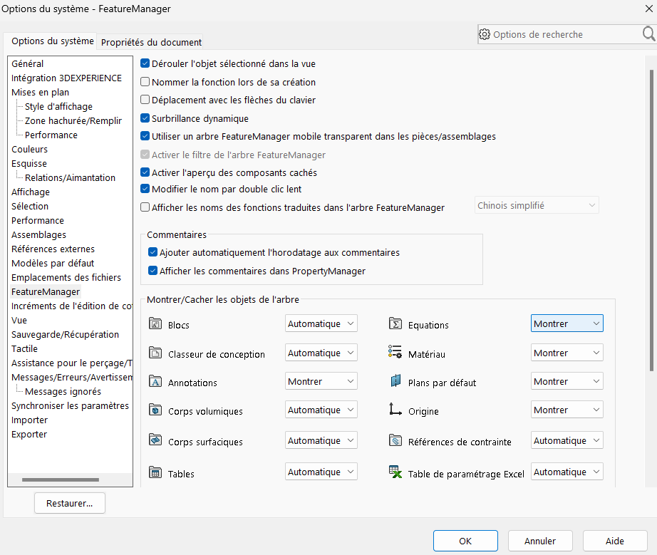Click the Annuler button

point(539,541)
